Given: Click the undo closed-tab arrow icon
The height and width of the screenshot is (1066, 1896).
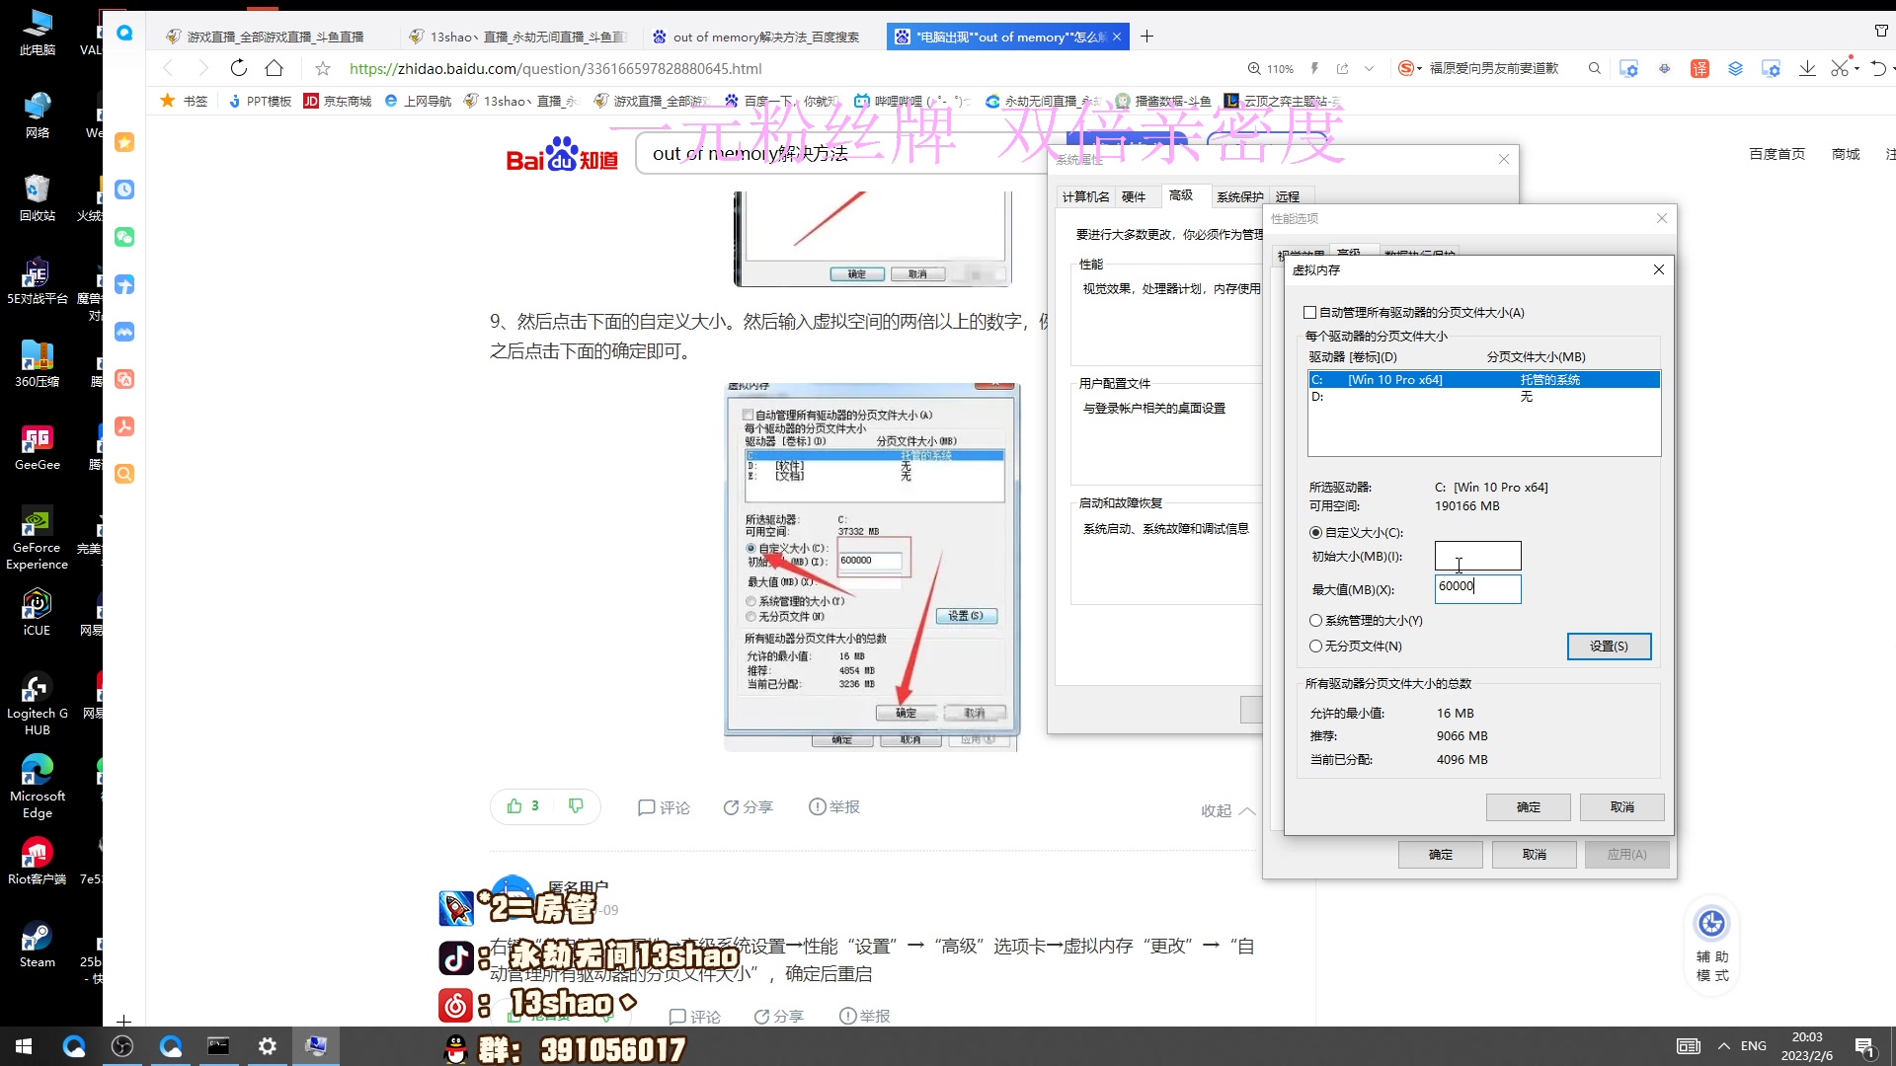Looking at the screenshot, I should [x=1878, y=68].
